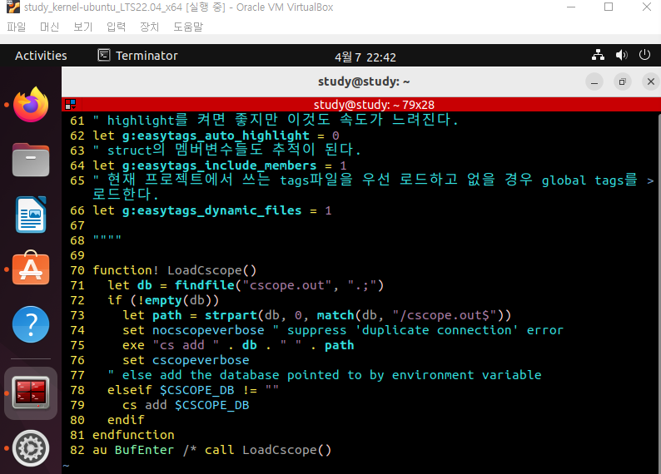This screenshot has height=474, width=661.
Task: Click Terminator grid icon in red titlebar
Action: (x=71, y=104)
